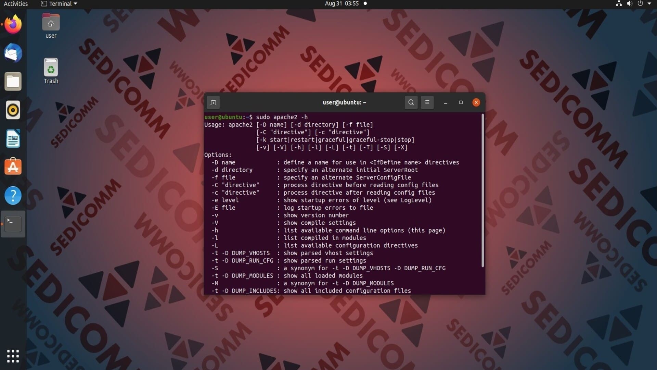Click 'process directive after reading config files'
This screenshot has width=657, height=370.
coord(359,193)
